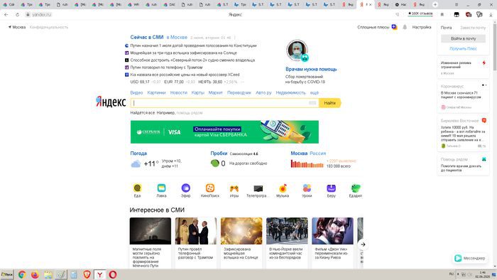Open the Беру service icon

[332, 188]
